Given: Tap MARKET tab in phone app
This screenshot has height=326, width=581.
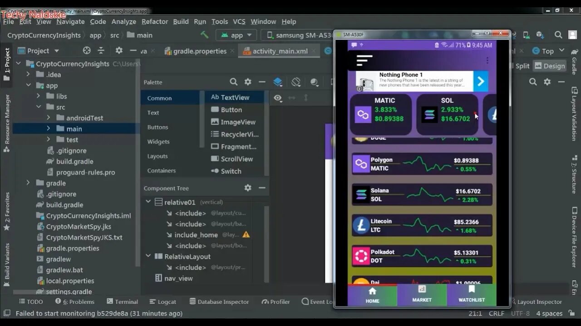Looking at the screenshot, I should click(x=422, y=294).
